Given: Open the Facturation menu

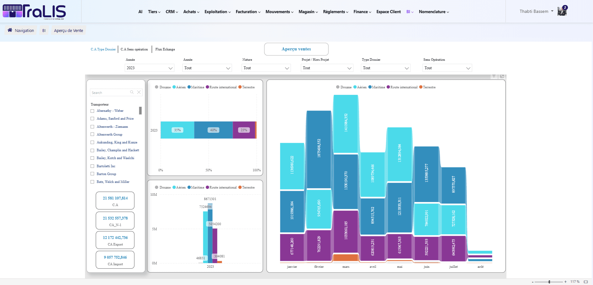Looking at the screenshot, I should tap(248, 12).
